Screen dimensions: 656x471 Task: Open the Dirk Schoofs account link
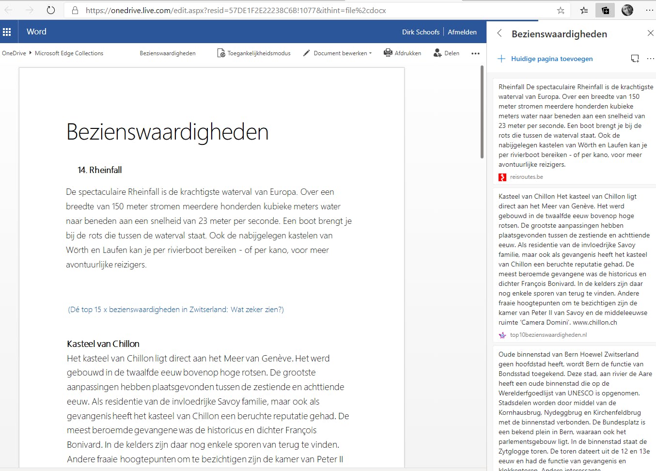click(x=421, y=32)
